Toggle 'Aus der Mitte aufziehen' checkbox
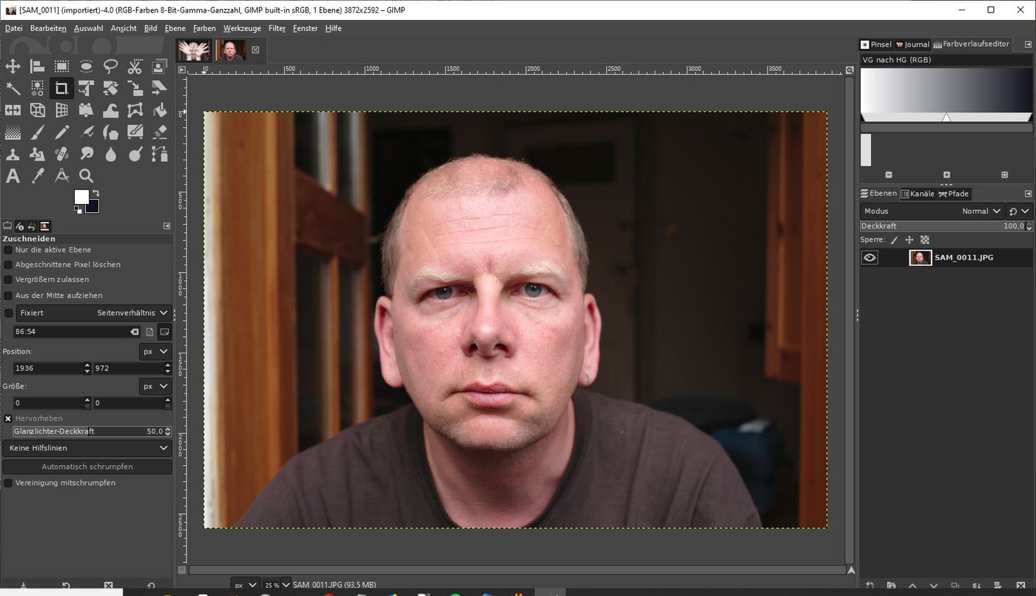 point(8,295)
